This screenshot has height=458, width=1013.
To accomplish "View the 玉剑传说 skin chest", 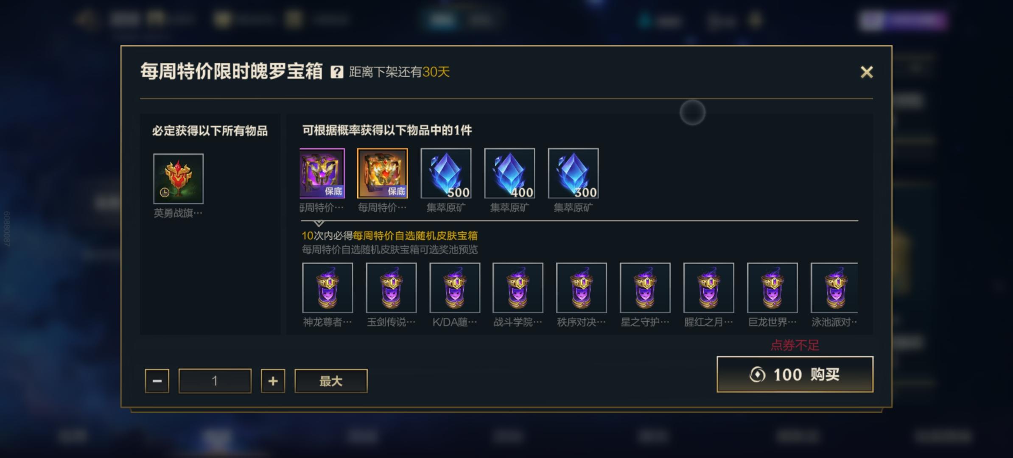I will (391, 288).
